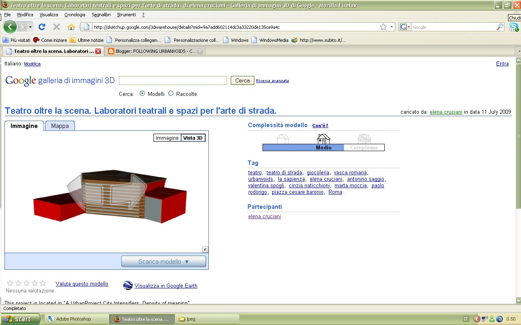Click the teatro di strada tag
521x325 pixels.
[284, 173]
